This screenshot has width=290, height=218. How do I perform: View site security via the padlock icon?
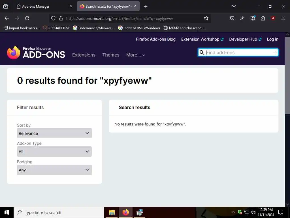click(x=61, y=18)
